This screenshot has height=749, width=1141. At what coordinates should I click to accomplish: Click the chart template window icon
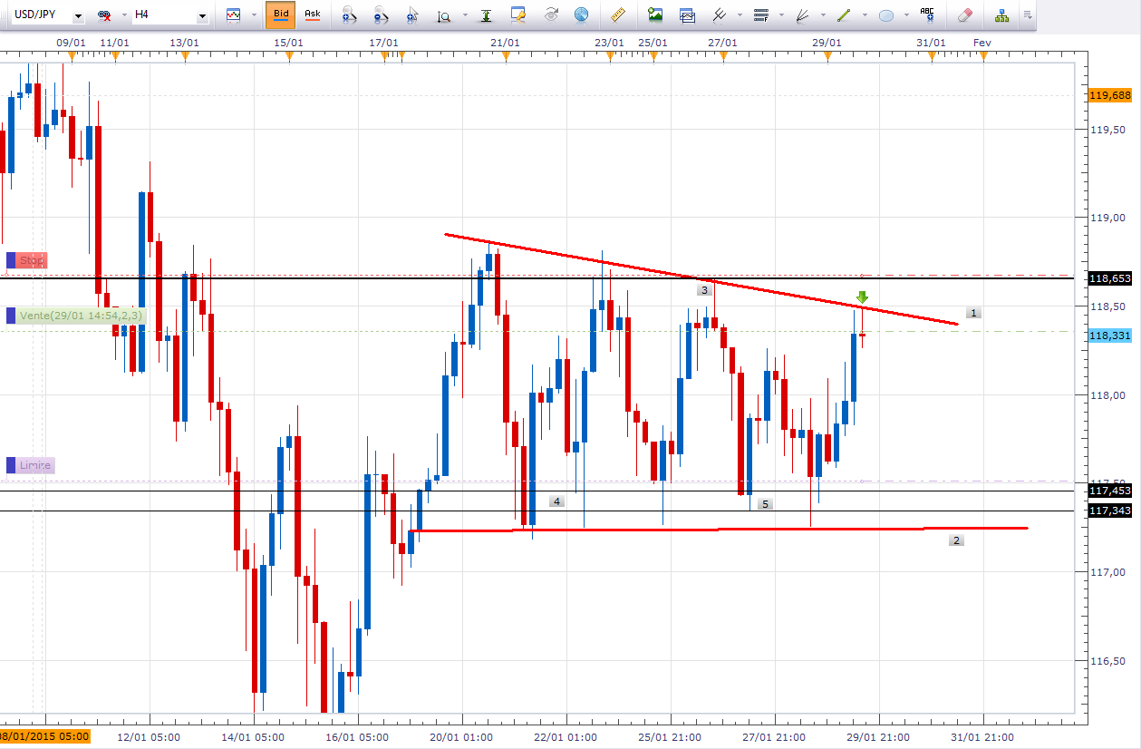(x=687, y=15)
